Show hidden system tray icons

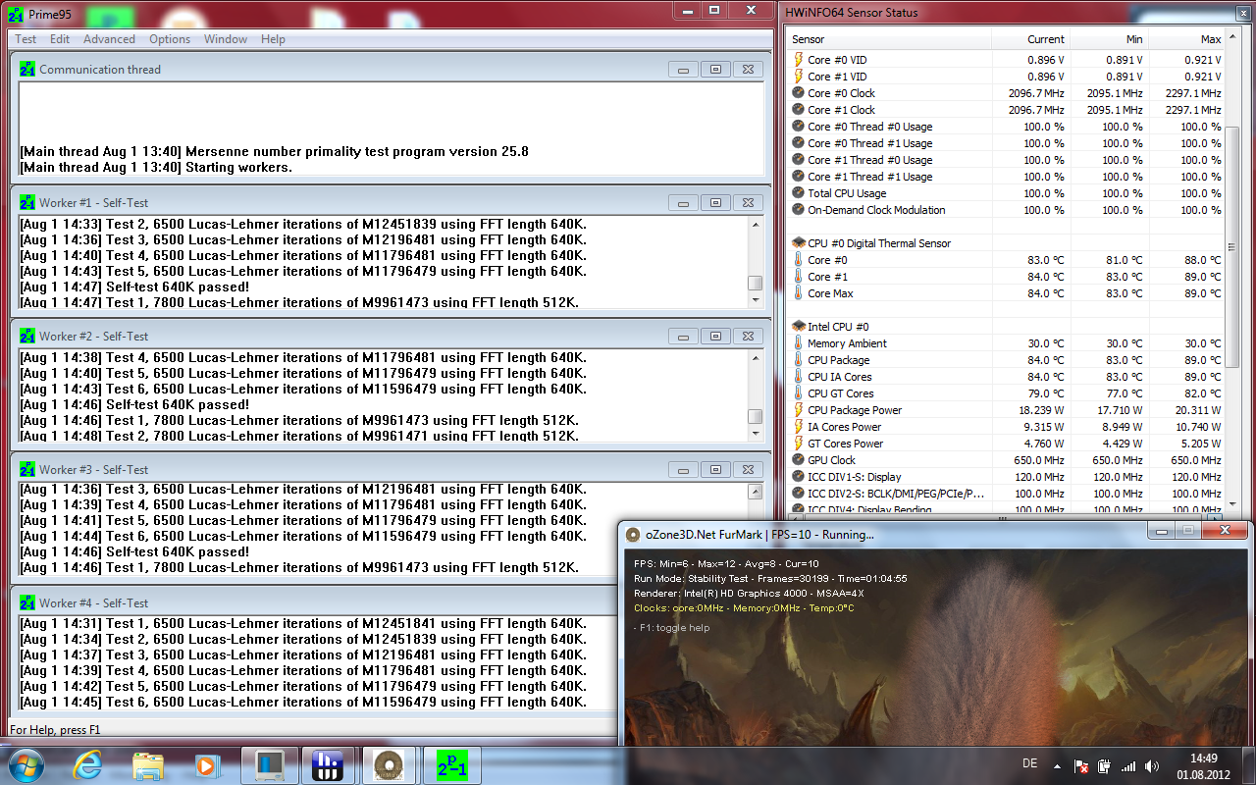1057,765
